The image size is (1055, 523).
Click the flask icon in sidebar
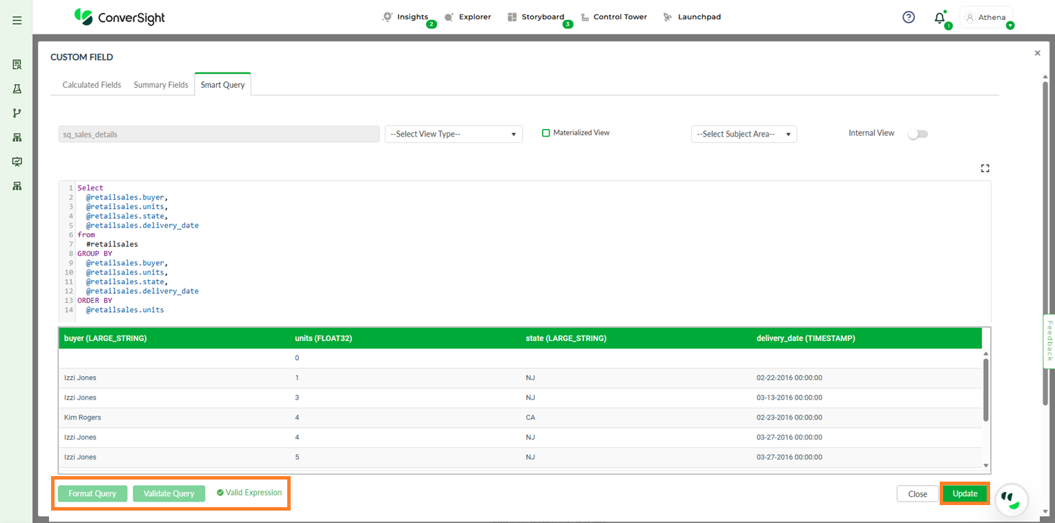(x=17, y=89)
